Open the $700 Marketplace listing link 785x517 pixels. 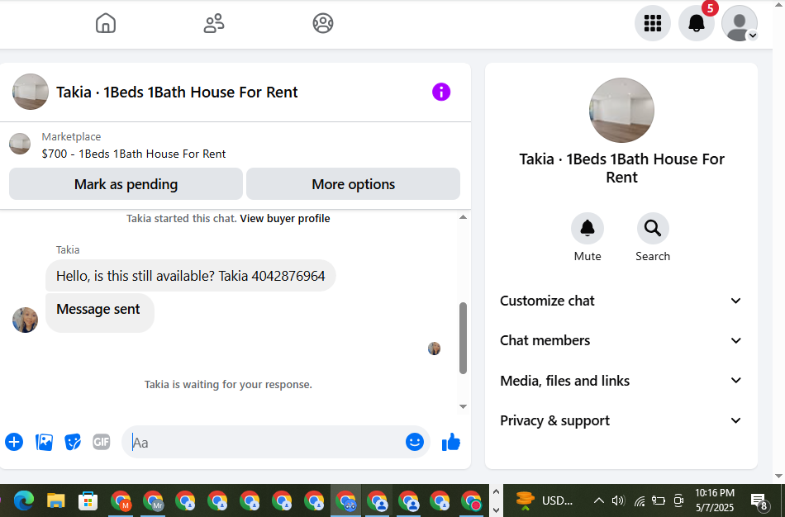click(134, 154)
